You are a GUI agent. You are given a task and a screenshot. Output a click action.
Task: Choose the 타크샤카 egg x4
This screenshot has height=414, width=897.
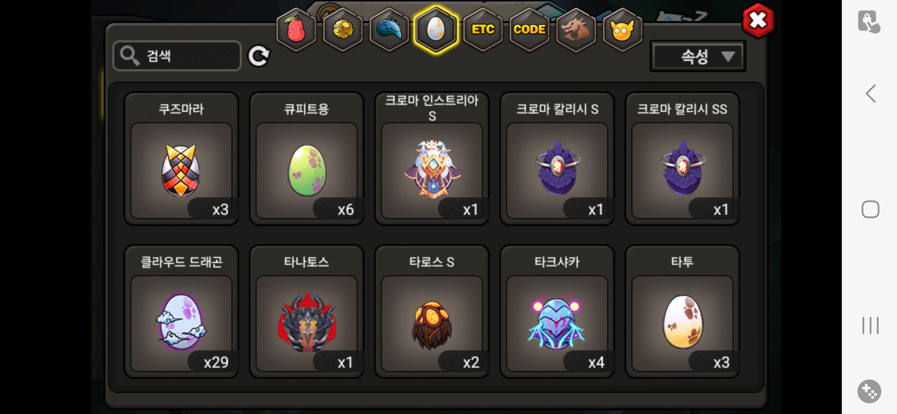point(557,312)
